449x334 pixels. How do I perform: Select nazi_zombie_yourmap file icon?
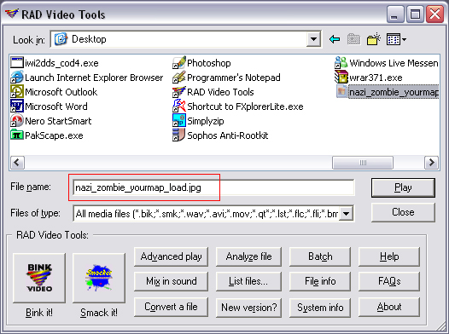point(342,92)
